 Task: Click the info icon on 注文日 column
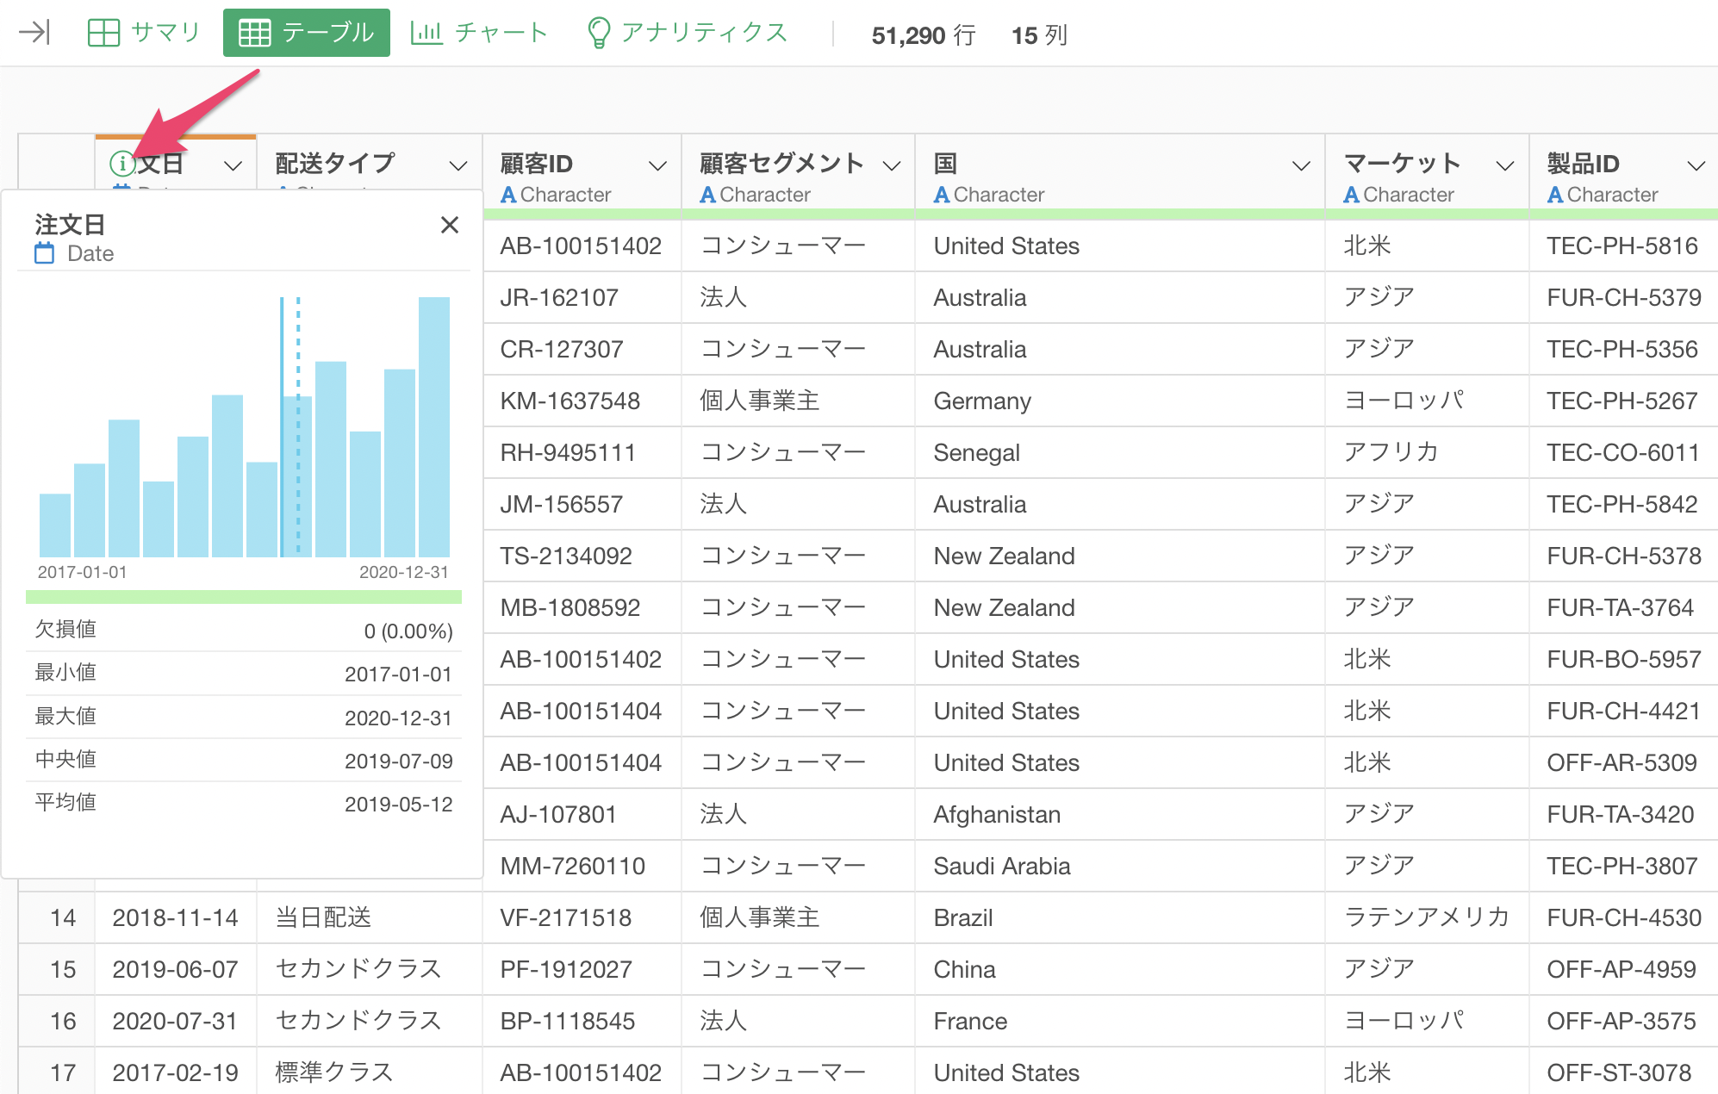122,163
